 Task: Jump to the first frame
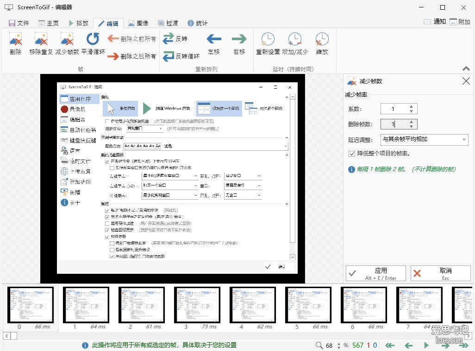point(390,345)
